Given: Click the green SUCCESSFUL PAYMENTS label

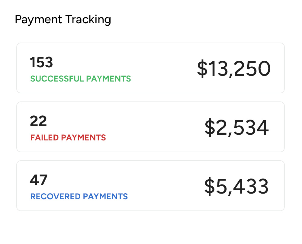Looking at the screenshot, I should (81, 79).
